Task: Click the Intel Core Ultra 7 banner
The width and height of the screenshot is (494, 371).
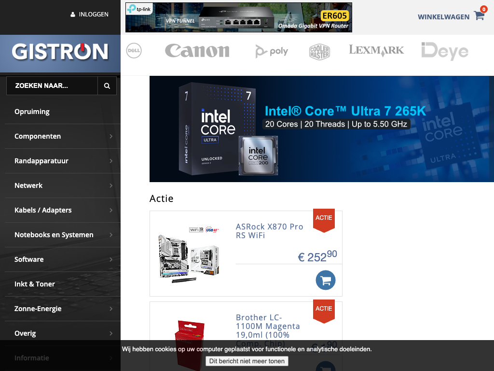Action: coord(322,129)
